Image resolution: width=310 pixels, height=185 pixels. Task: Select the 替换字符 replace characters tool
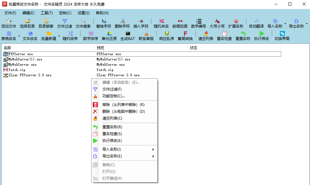[x=104, y=21]
